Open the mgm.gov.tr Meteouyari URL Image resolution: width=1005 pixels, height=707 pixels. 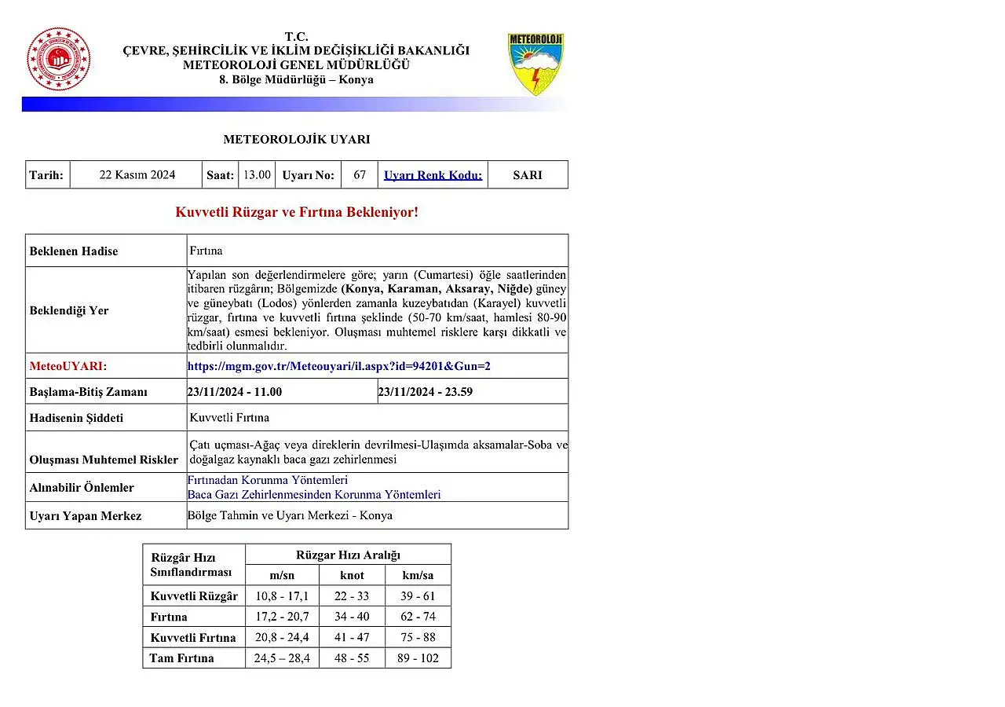338,366
